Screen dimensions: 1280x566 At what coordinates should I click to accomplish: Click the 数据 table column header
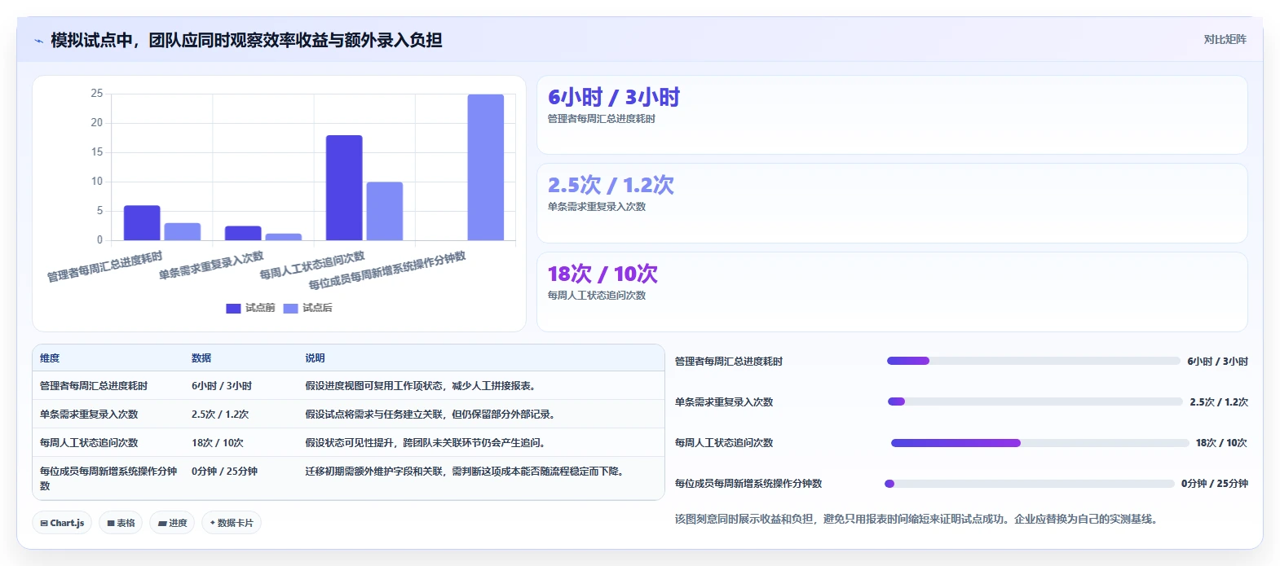tap(201, 358)
